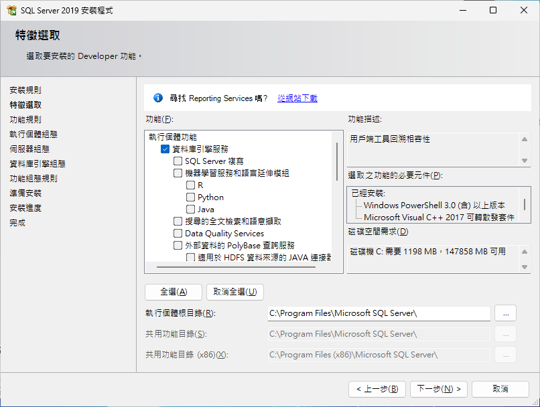Enable the SQL Server 複寫 feature

[x=178, y=161]
